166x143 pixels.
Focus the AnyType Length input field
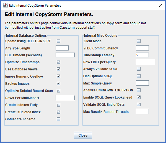click(62, 48)
